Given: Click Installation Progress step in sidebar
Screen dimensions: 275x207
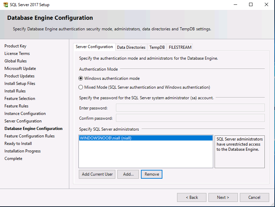Looking at the screenshot, I should [23, 151].
